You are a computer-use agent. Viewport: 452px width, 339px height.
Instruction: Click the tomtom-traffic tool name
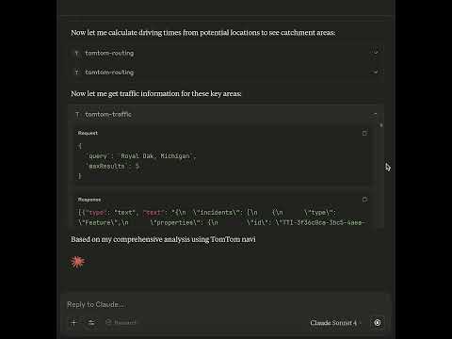[x=108, y=115]
